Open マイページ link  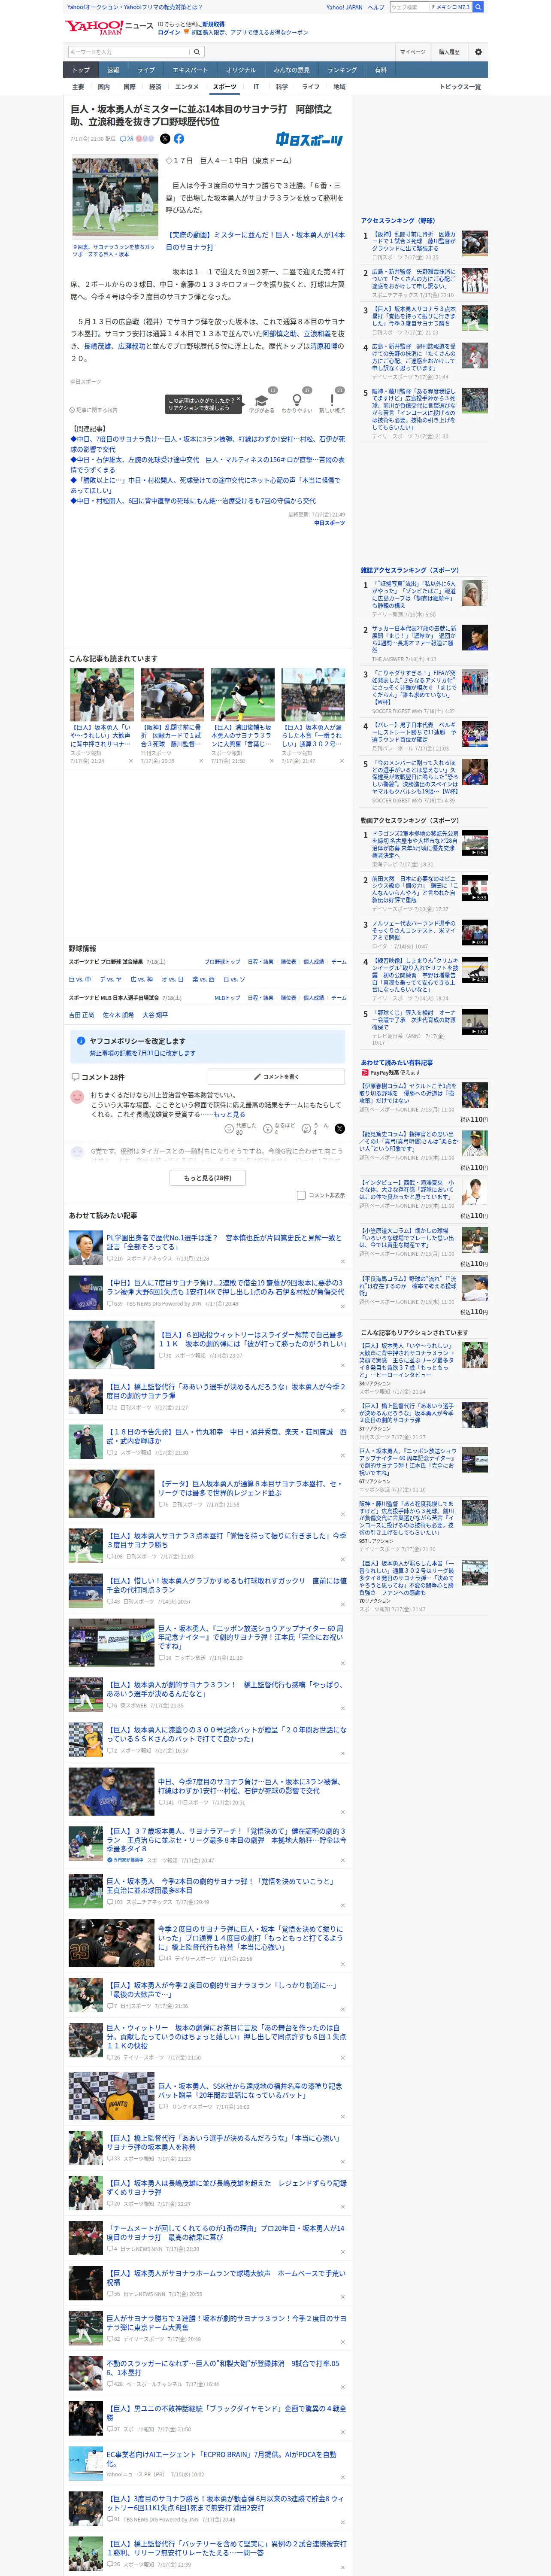(412, 52)
